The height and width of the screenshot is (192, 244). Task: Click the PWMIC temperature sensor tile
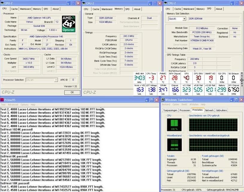pyautogui.click(x=163, y=78)
